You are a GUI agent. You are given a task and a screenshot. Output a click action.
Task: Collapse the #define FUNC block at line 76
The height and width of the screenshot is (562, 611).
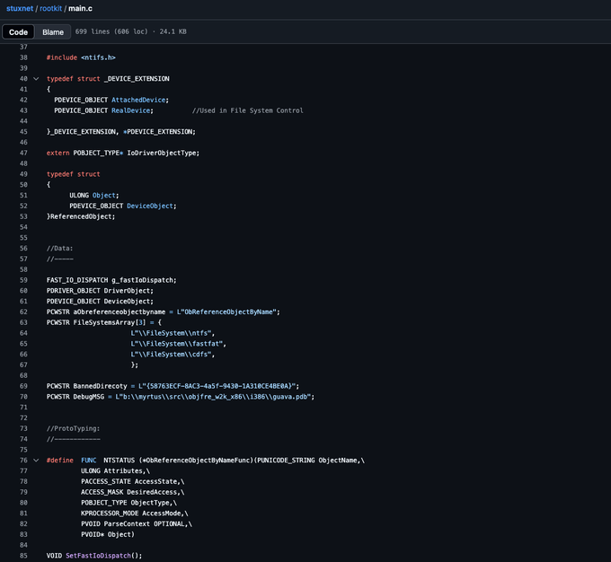point(36,461)
